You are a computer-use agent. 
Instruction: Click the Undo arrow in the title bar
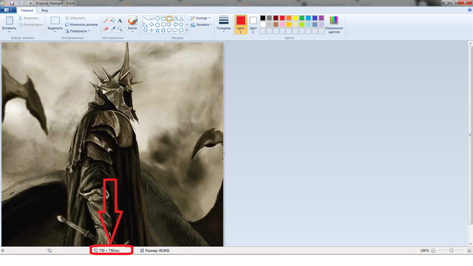tap(18, 3)
